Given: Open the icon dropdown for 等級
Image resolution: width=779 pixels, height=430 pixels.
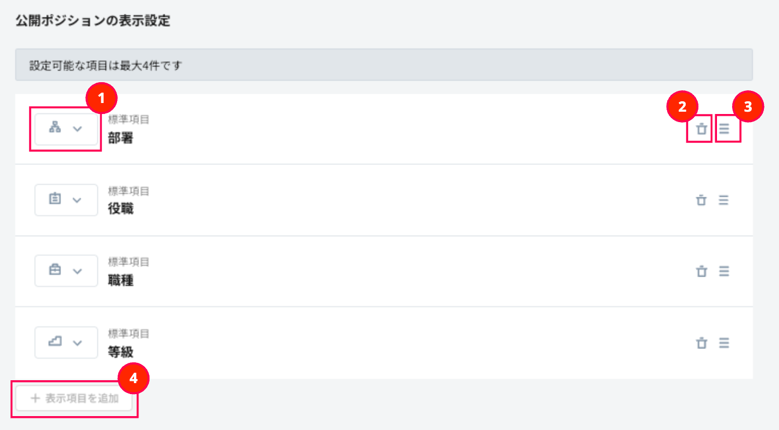Looking at the screenshot, I should pyautogui.click(x=66, y=343).
